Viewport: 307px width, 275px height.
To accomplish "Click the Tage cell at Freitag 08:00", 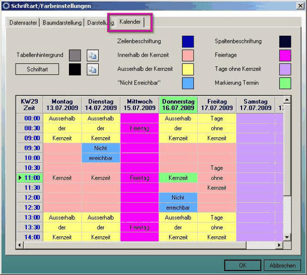I will point(217,118).
